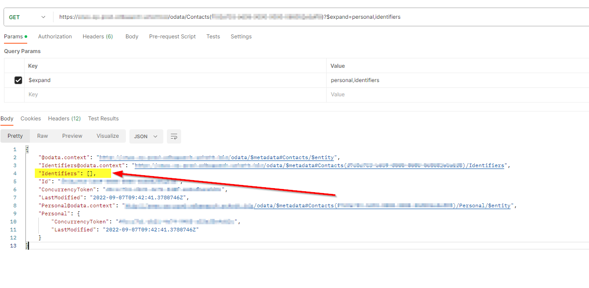The height and width of the screenshot is (288, 589).
Task: Open the GET request method dropdown
Action: coord(27,16)
